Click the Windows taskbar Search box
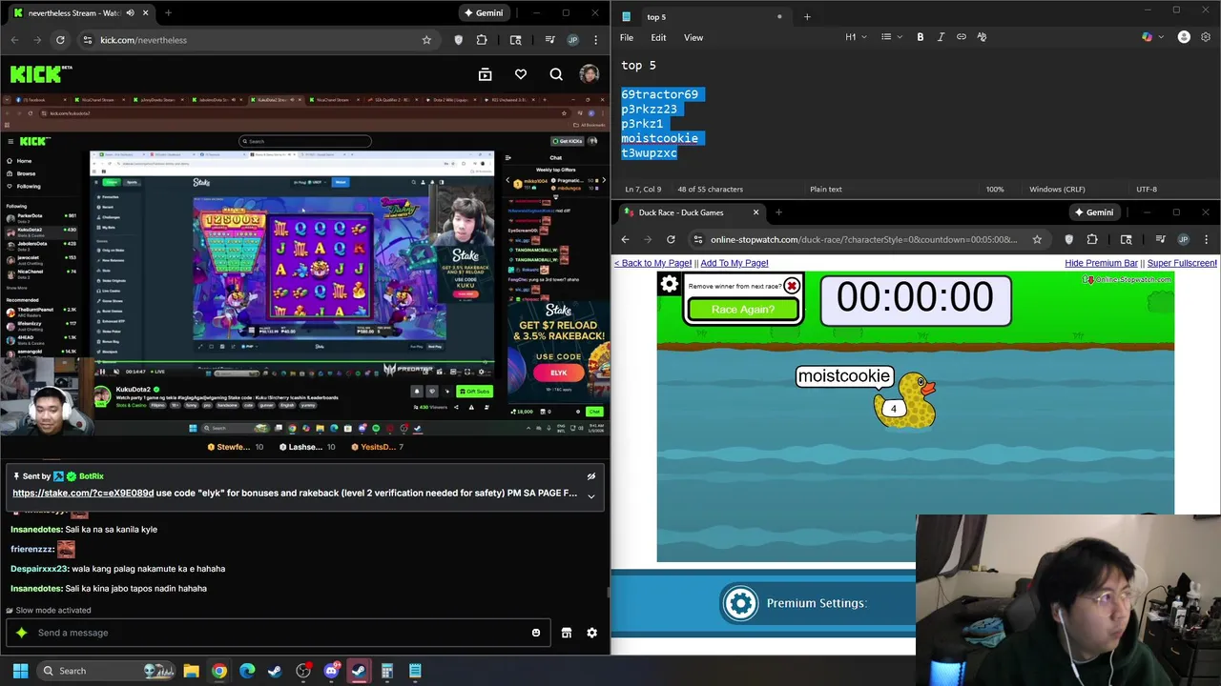The image size is (1221, 686). 107,671
